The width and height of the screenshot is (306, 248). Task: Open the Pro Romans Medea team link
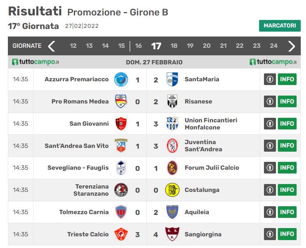[x=80, y=102]
